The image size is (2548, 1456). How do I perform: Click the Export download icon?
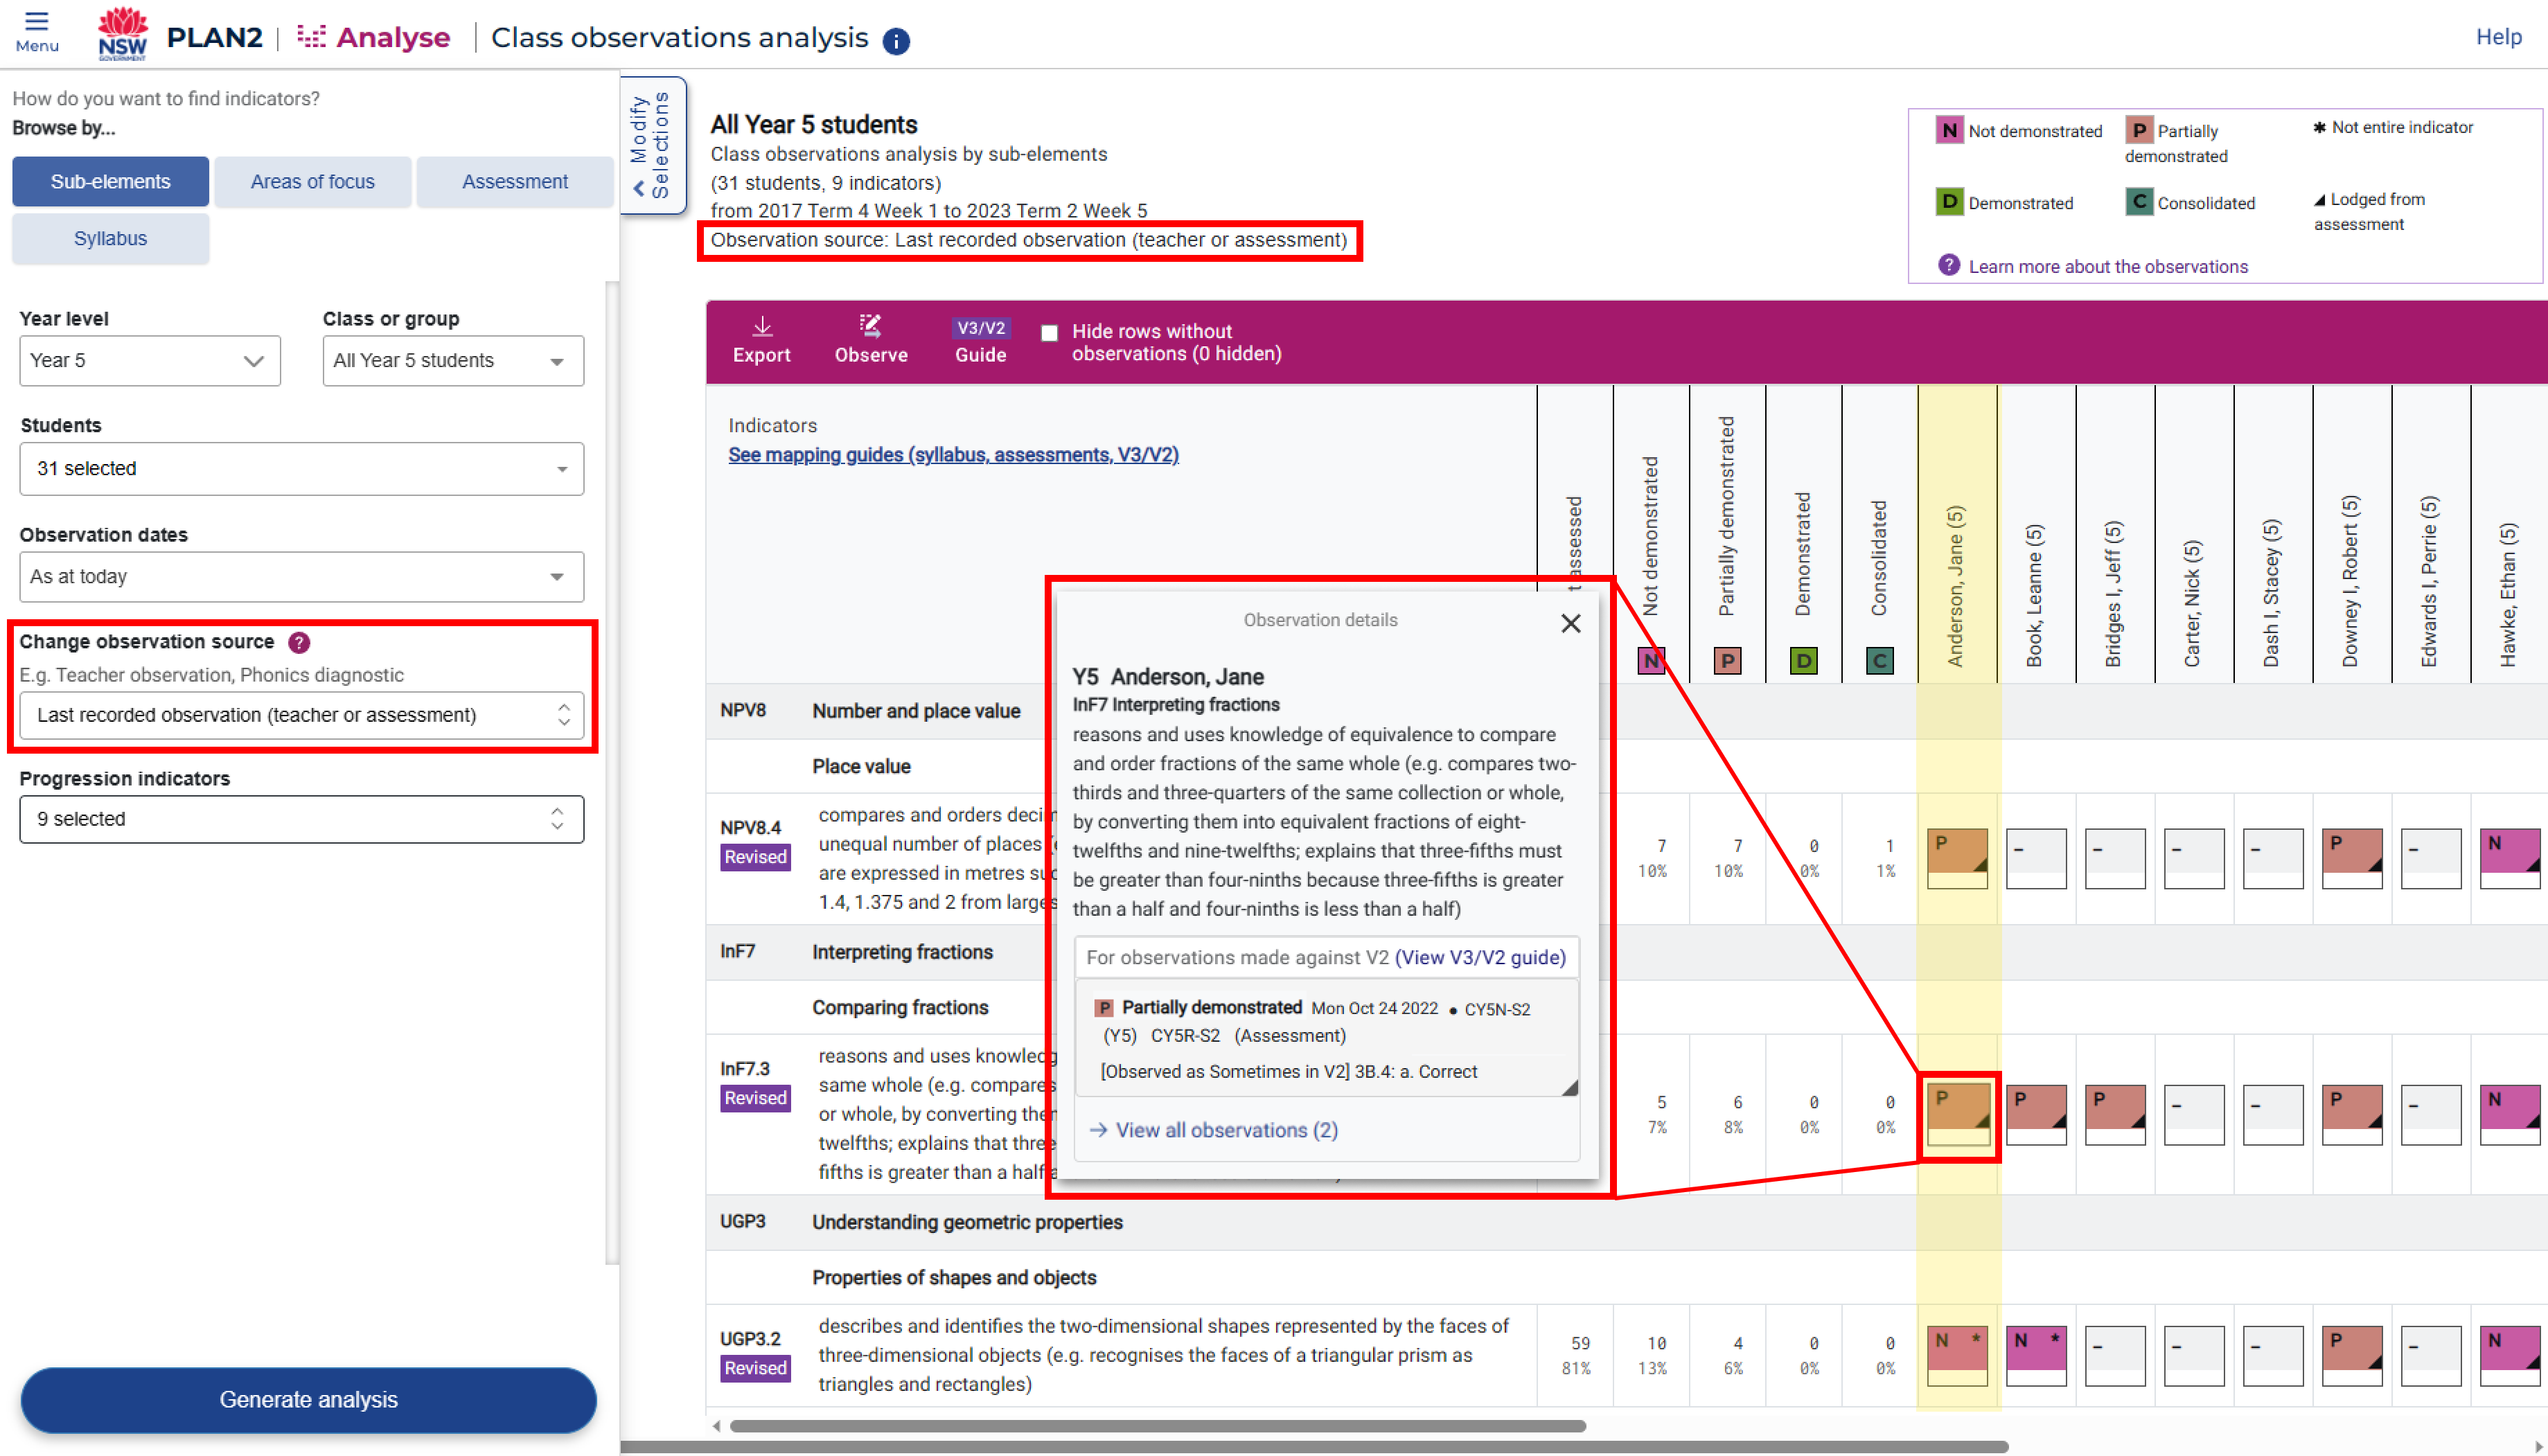761,327
